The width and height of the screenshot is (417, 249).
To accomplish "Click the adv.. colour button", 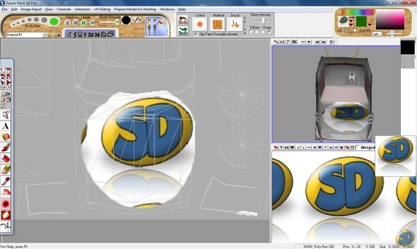I will point(377,34).
